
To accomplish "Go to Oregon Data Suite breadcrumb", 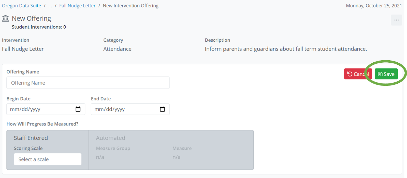I will tap(21, 6).
